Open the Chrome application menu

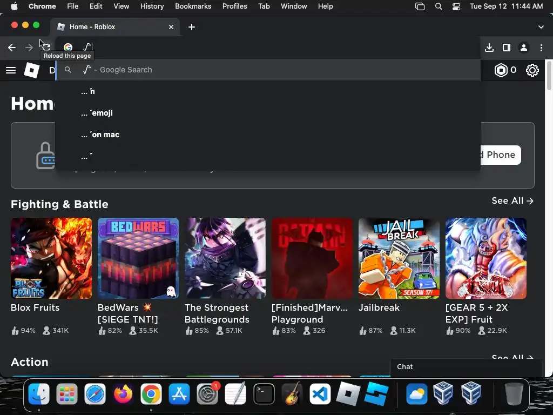point(42,6)
